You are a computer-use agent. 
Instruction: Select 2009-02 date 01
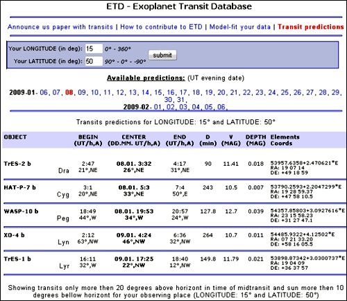click(x=158, y=107)
